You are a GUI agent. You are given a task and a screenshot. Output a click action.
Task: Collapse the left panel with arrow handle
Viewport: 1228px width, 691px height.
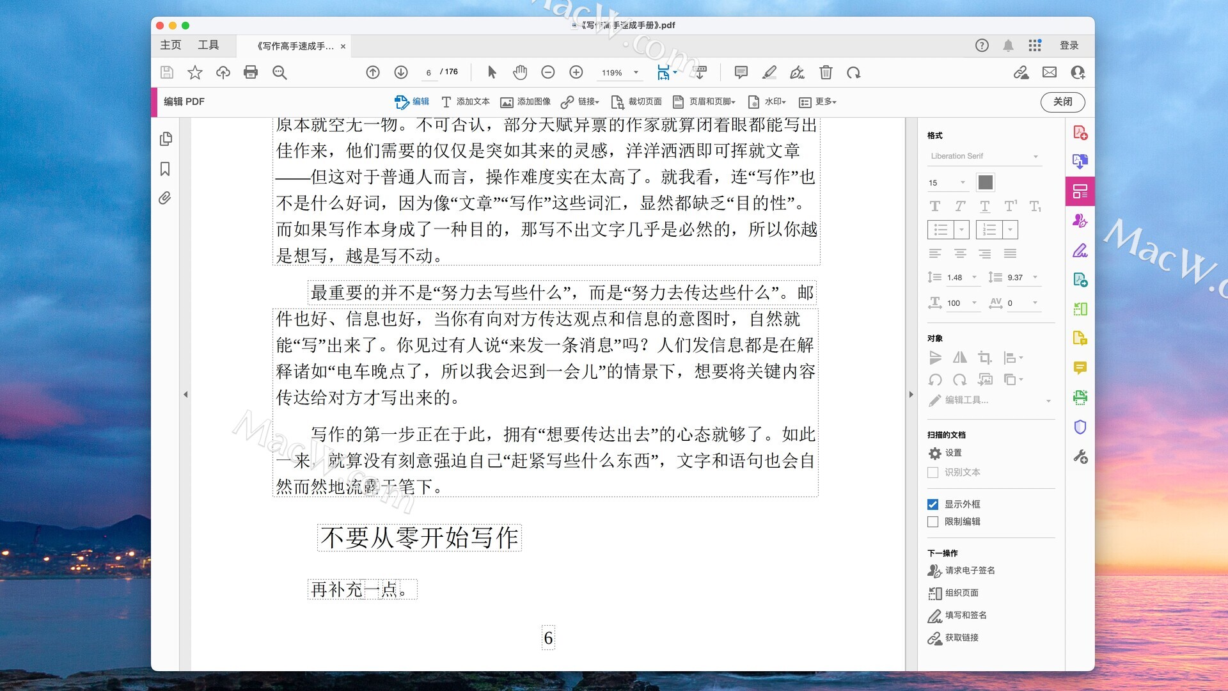click(x=185, y=395)
